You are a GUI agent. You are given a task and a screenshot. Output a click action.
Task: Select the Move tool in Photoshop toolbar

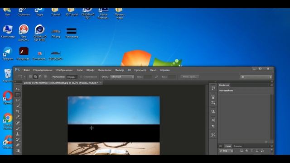pyautogui.click(x=18, y=89)
